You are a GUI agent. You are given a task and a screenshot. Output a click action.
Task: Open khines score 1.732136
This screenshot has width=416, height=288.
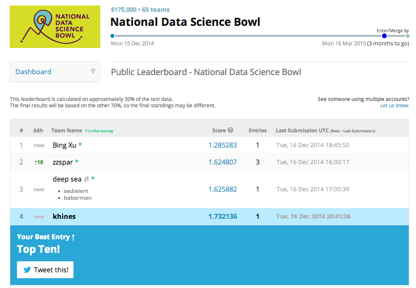(x=223, y=216)
